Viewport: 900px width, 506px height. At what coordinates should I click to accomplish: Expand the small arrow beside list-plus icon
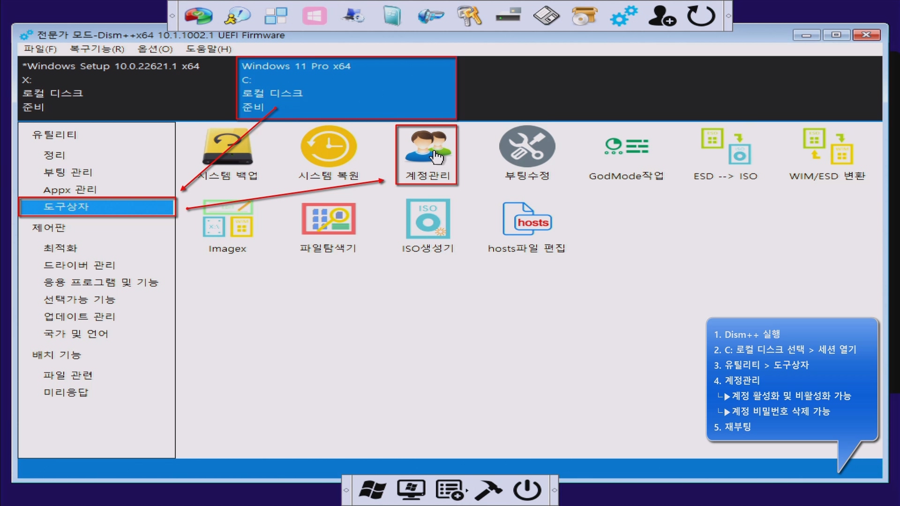click(467, 491)
